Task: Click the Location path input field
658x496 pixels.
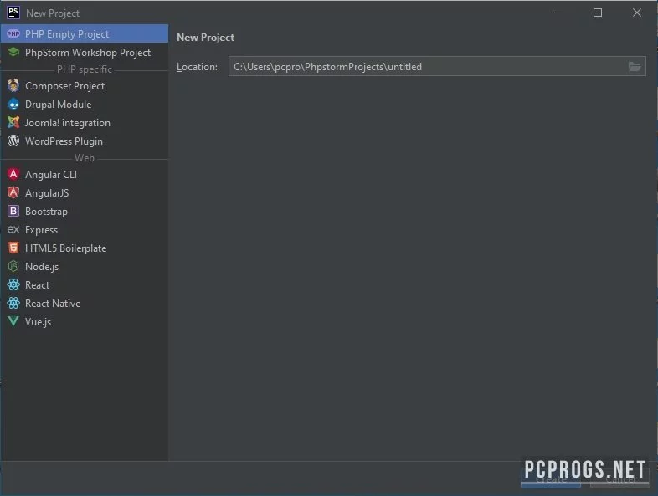Action: click(x=437, y=66)
